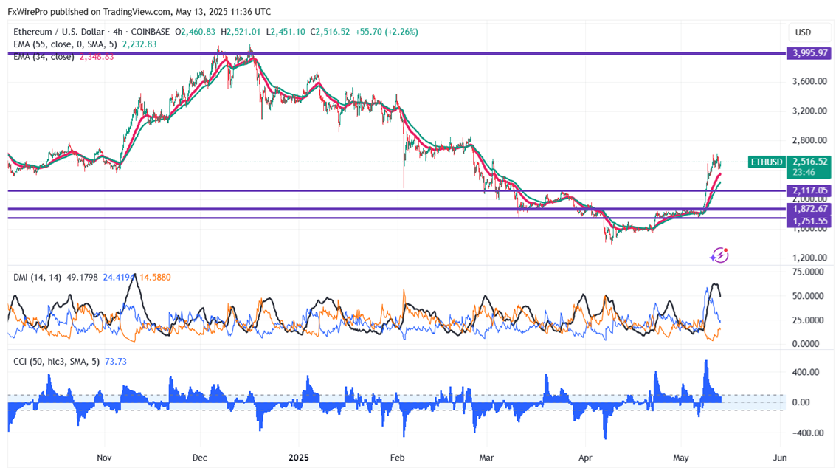Click the 25.0000 DMI axis label
This screenshot has width=836, height=468.
[x=808, y=320]
